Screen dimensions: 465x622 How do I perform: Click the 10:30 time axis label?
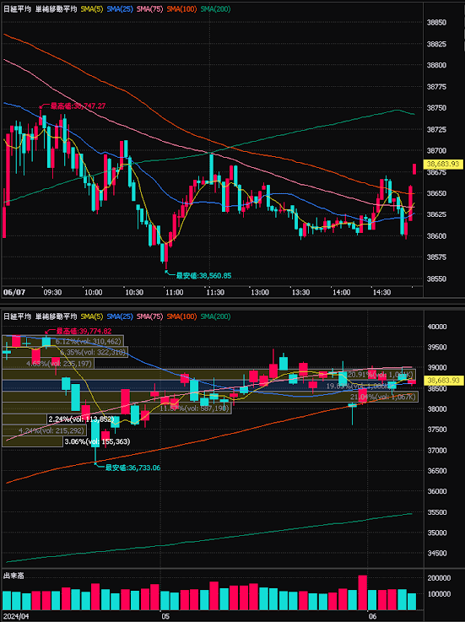tap(134, 292)
